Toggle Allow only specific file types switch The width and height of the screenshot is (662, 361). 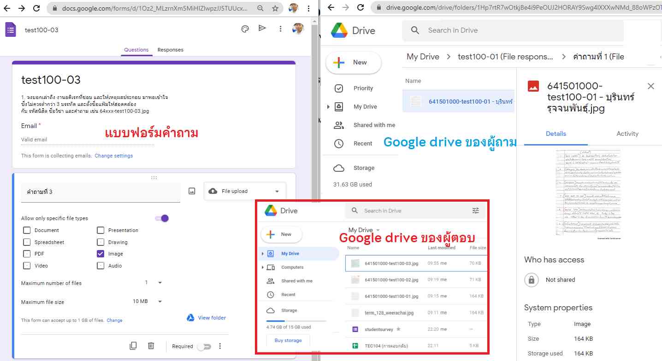[x=162, y=218]
